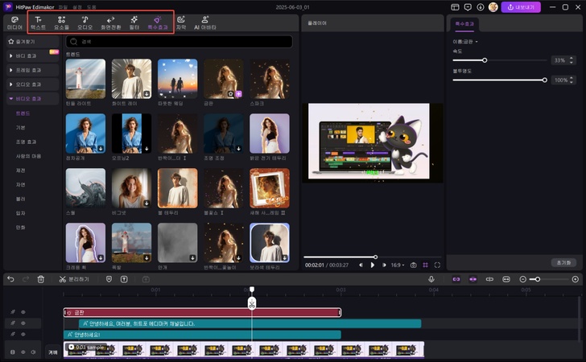Expand the 프레임 효과 category
586x362 pixels.
(33, 70)
